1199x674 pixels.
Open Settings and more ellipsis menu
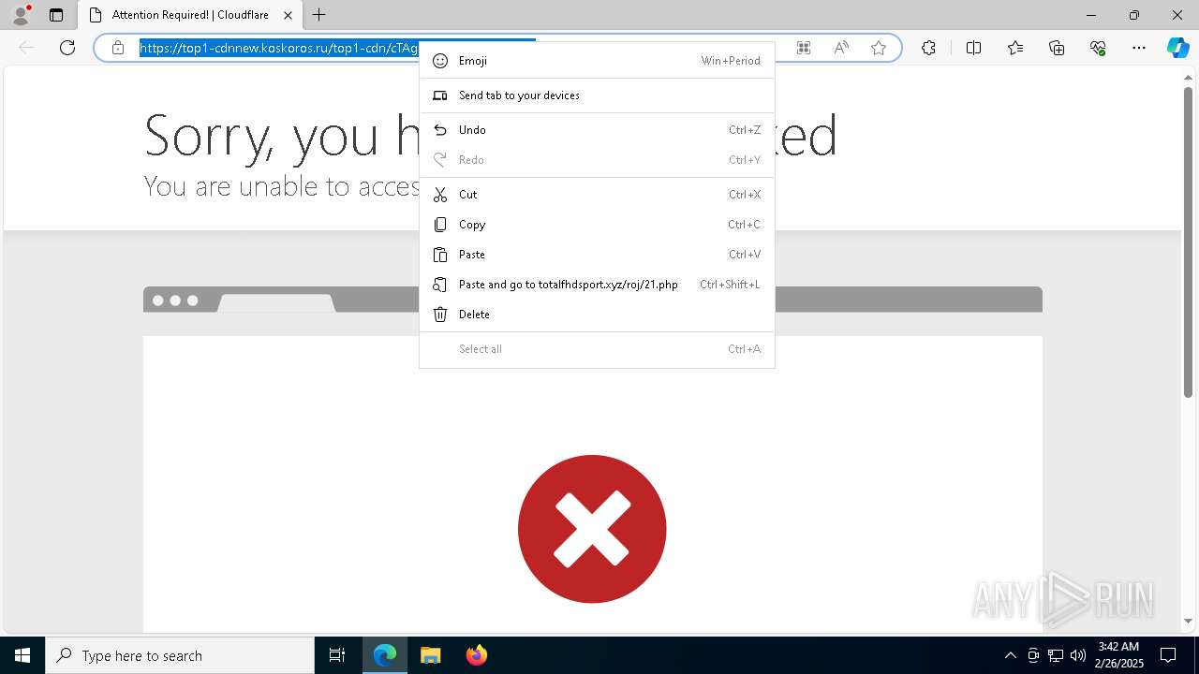[x=1139, y=48]
